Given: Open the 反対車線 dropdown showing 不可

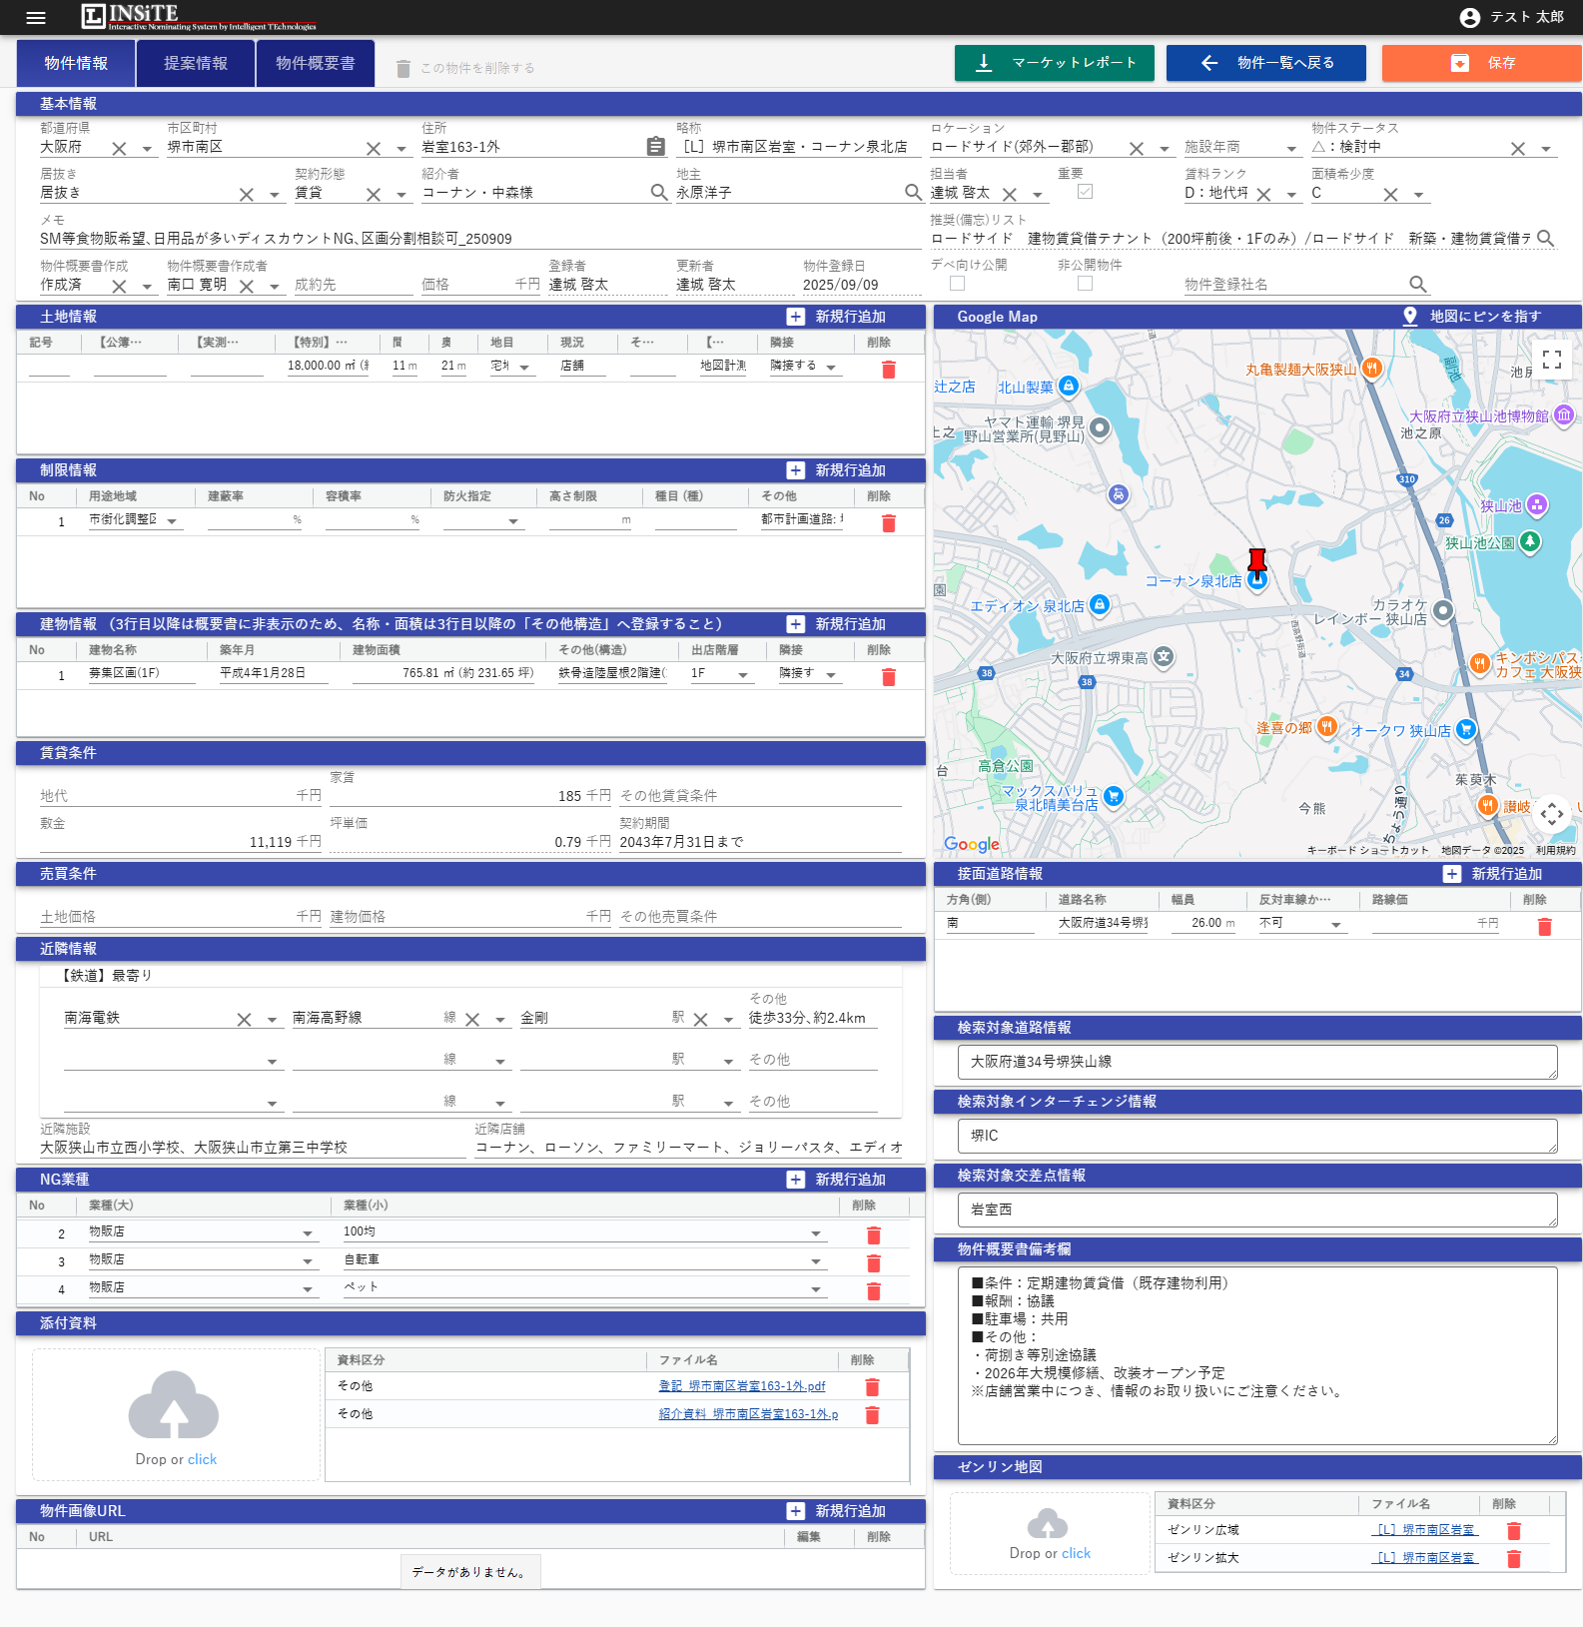Looking at the screenshot, I should pos(1335,925).
